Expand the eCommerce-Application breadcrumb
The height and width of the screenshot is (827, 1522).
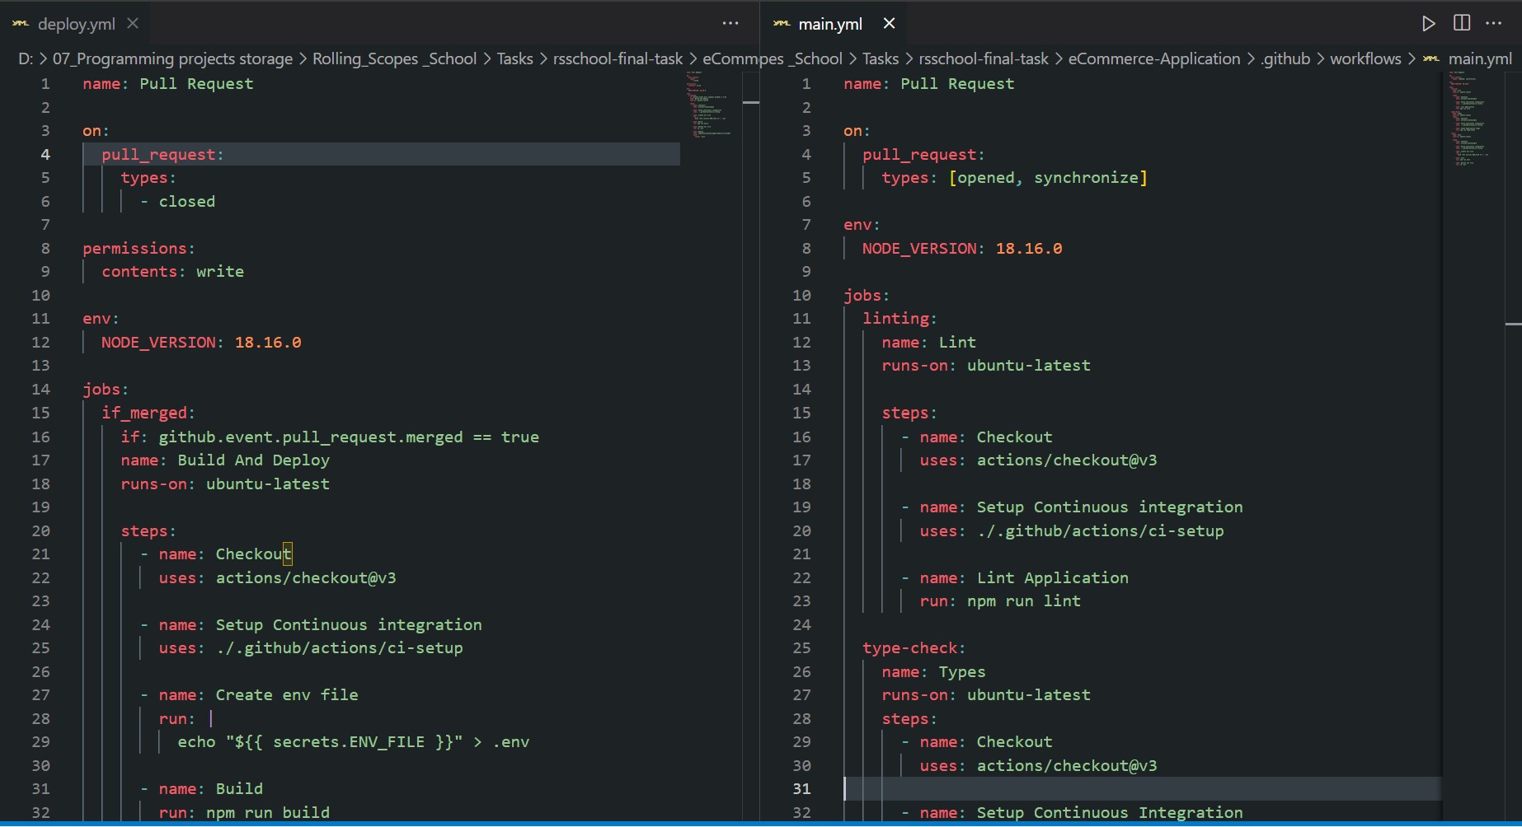(1153, 58)
